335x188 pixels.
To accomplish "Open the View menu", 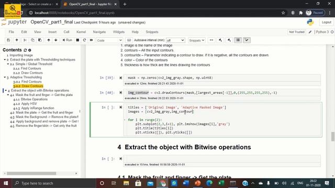I will tap(37, 32).
